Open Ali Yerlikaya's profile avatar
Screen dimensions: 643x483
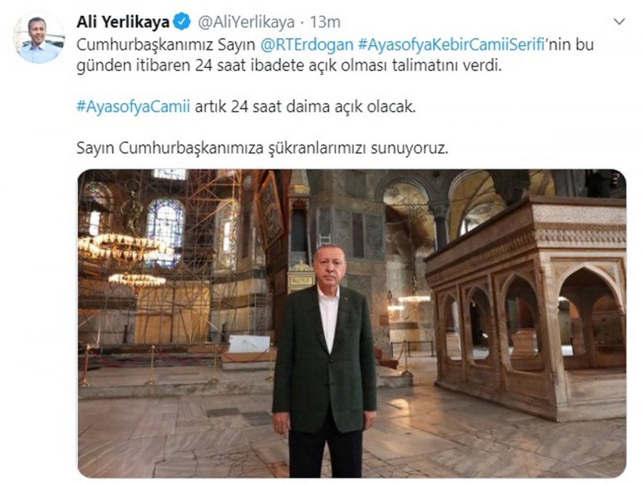tap(39, 39)
